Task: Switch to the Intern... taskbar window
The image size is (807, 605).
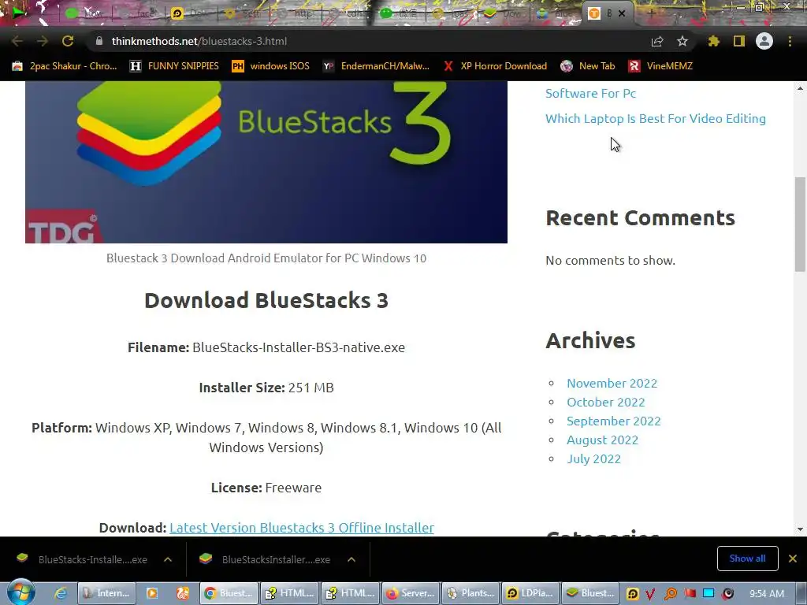Action: point(107,593)
